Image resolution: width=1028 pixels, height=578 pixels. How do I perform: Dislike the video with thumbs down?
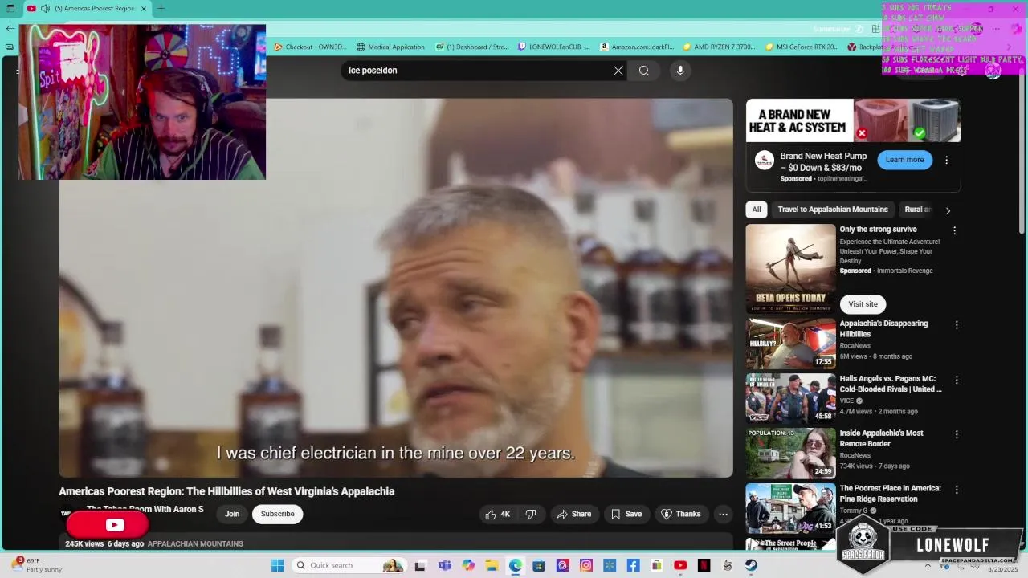531,514
